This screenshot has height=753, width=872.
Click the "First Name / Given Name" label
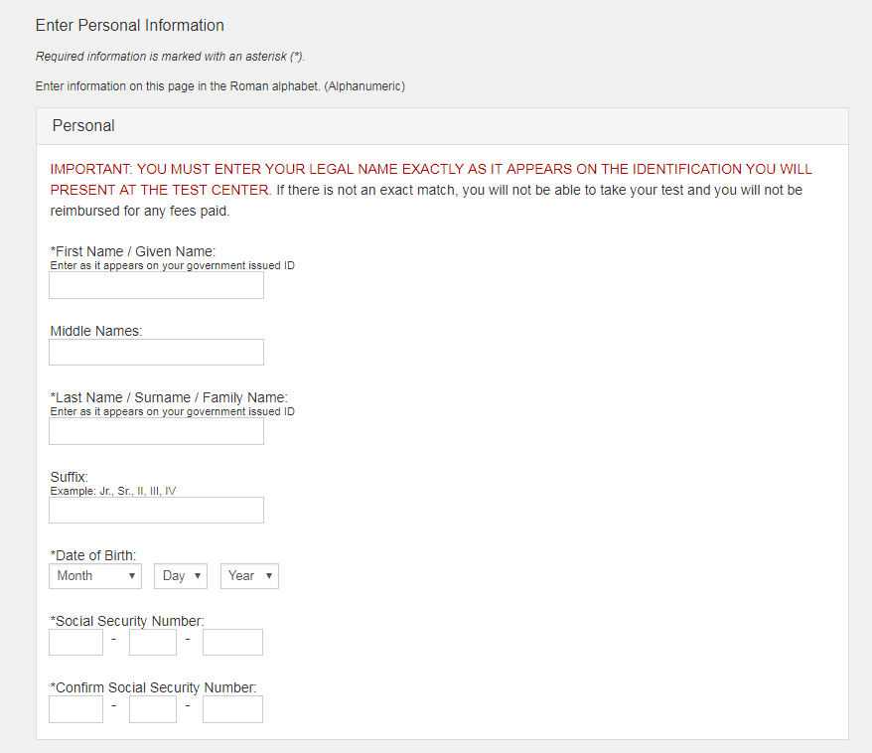(133, 251)
